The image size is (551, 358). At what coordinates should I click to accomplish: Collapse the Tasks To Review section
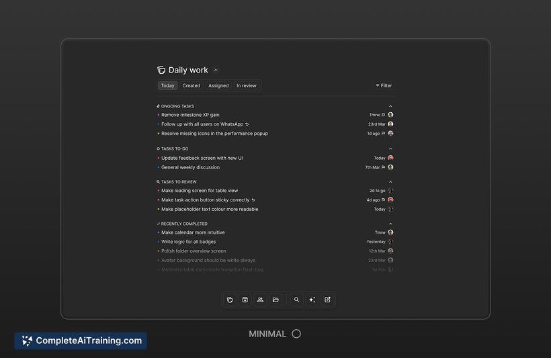[x=390, y=182]
